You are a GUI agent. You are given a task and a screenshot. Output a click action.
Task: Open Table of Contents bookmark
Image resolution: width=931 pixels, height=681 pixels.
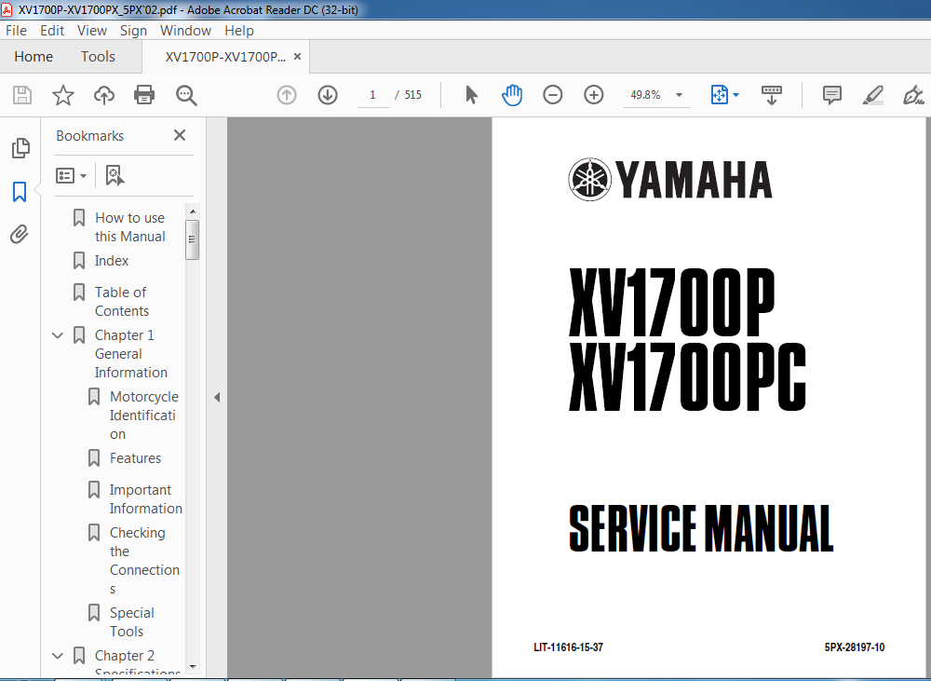point(122,301)
